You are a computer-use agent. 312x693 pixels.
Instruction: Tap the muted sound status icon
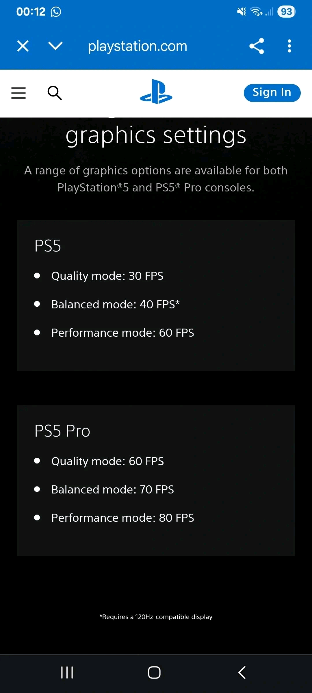(x=242, y=12)
